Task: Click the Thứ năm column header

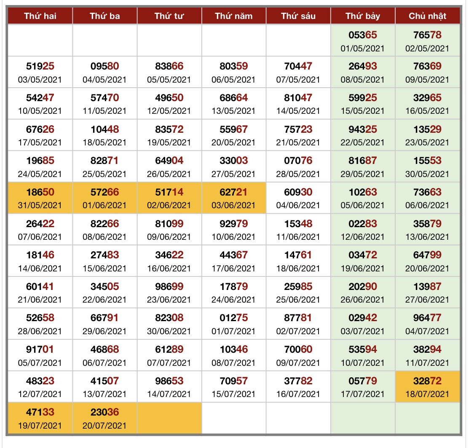Action: tap(234, 16)
